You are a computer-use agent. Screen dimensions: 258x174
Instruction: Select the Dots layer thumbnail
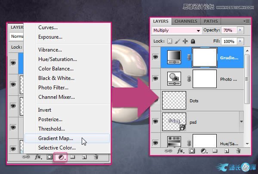coord(174,100)
